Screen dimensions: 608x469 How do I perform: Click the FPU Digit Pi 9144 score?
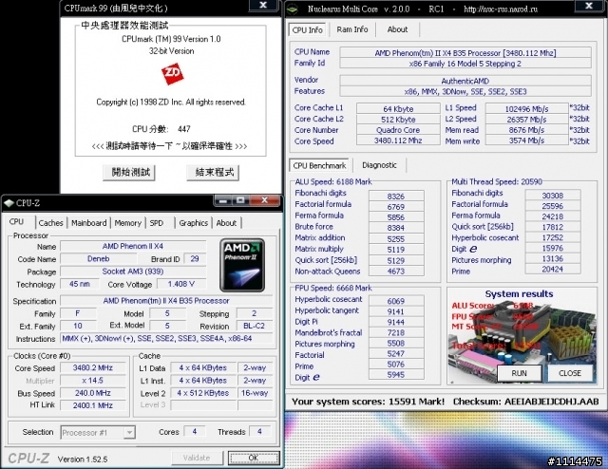pos(396,322)
